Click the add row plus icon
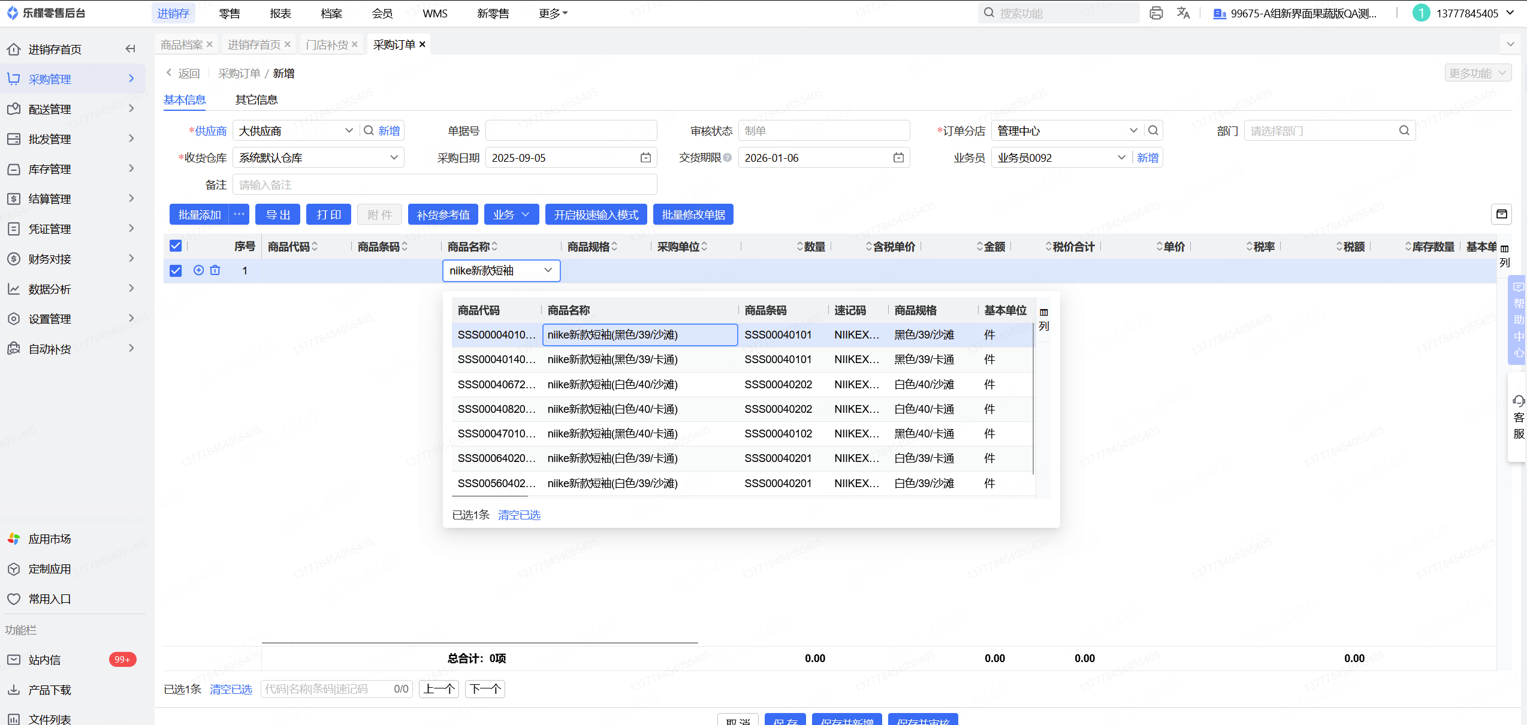1527x725 pixels. 199,270
